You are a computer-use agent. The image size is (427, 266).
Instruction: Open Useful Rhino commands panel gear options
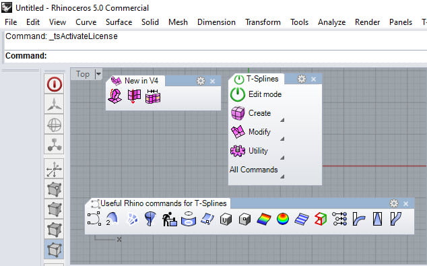(394, 203)
